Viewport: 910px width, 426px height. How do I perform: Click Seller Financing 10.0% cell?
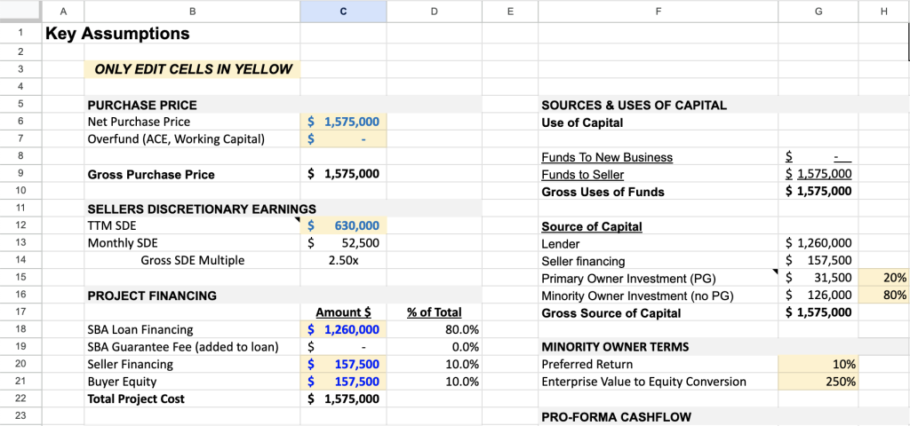(434, 364)
